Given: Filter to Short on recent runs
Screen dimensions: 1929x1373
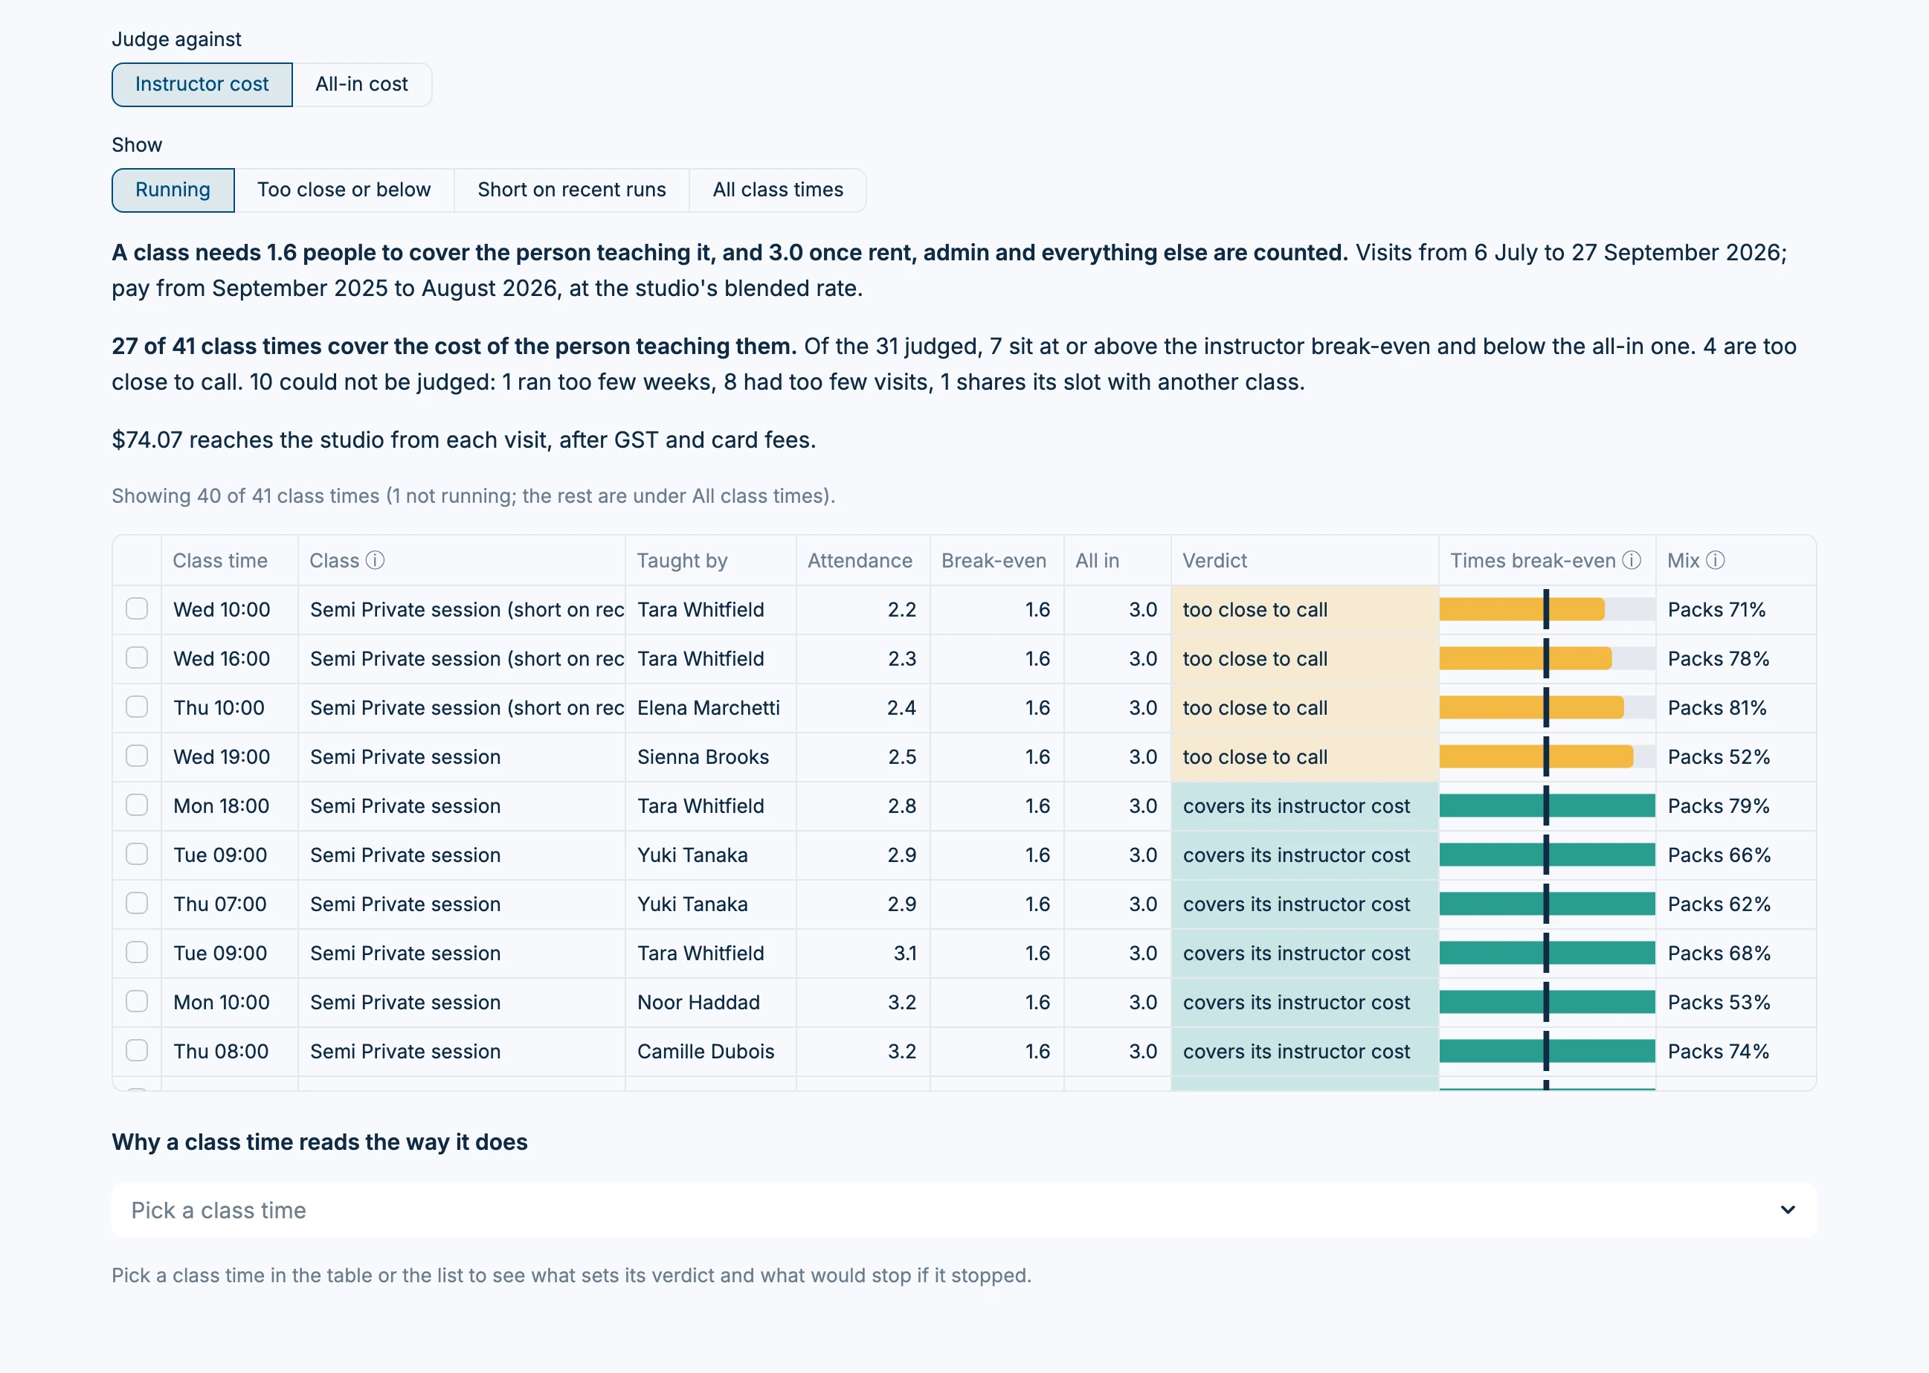Looking at the screenshot, I should coord(571,190).
